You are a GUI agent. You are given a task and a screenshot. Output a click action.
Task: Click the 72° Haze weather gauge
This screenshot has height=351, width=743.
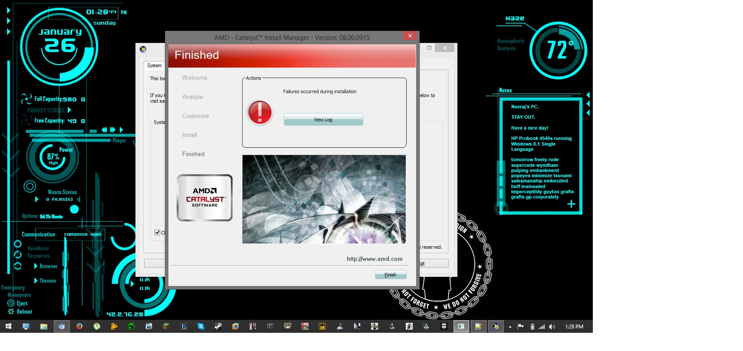(x=558, y=50)
